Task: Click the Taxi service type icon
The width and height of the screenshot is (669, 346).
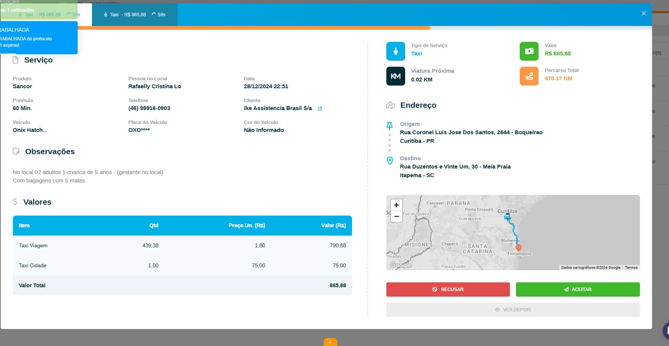Action: pyautogui.click(x=395, y=51)
